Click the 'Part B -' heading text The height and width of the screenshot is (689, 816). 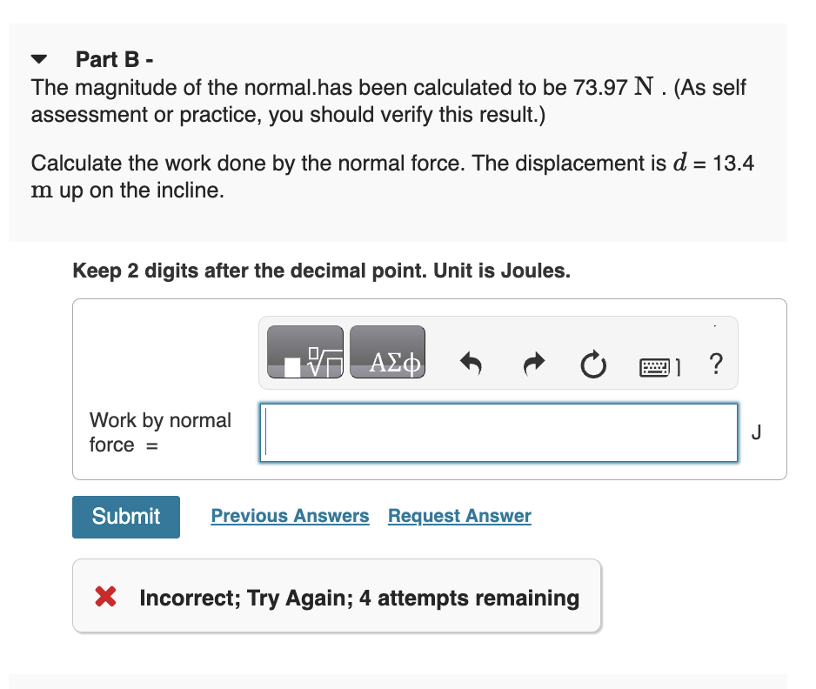coord(114,59)
